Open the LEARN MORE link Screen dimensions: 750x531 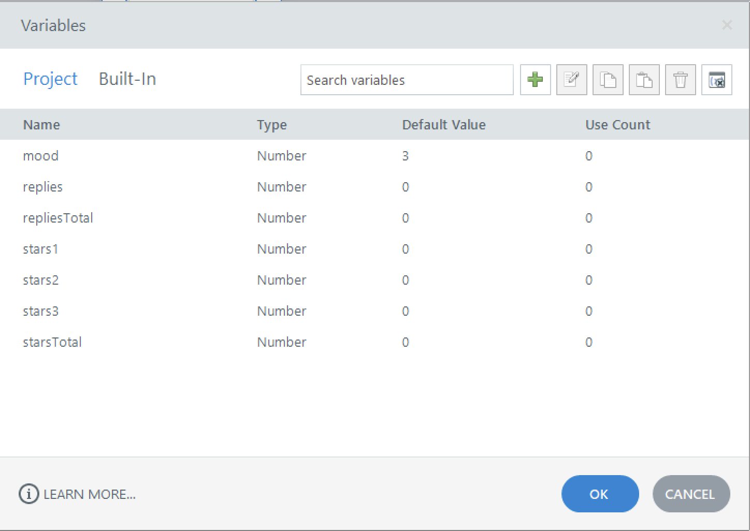coord(90,494)
